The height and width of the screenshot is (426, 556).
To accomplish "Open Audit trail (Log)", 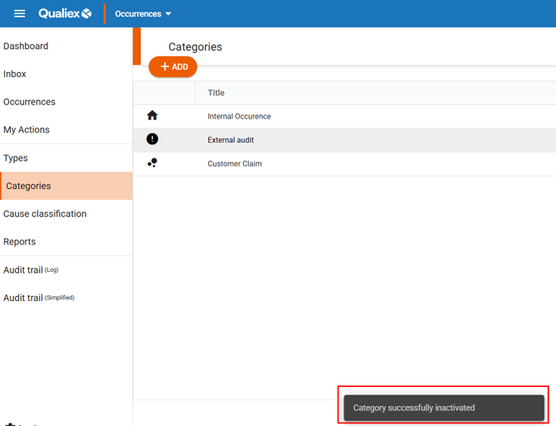I will click(x=31, y=270).
